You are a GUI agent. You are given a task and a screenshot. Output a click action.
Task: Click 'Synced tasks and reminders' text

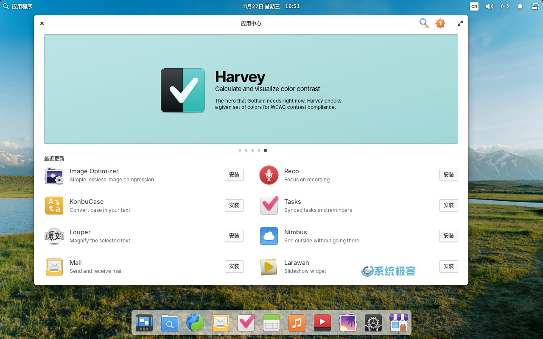[x=318, y=210]
